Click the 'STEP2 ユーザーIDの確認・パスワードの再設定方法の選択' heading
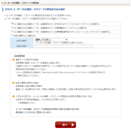The width and height of the screenshot is (131, 129). (35, 9)
